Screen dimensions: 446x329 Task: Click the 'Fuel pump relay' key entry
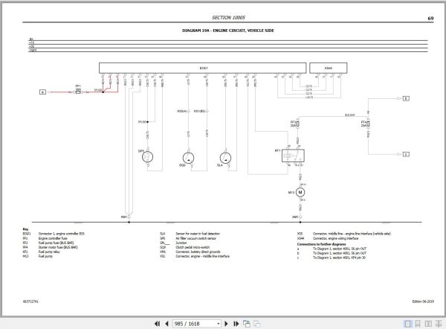(x=50, y=252)
